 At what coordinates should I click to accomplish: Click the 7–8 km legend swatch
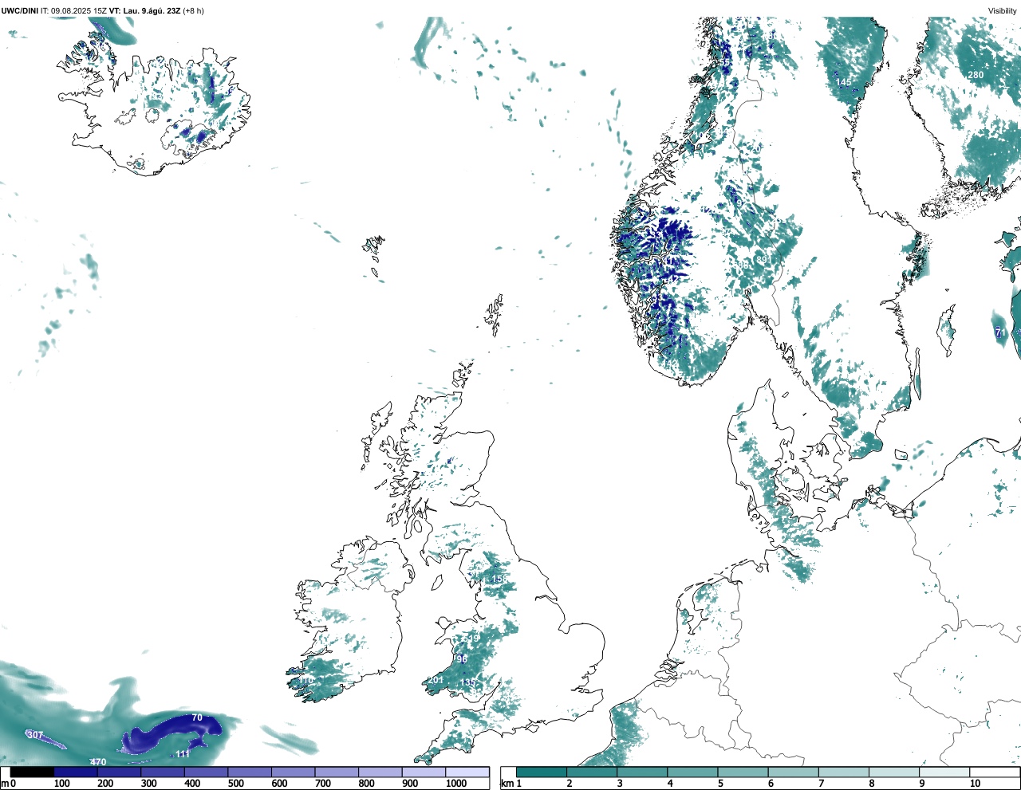click(x=844, y=772)
